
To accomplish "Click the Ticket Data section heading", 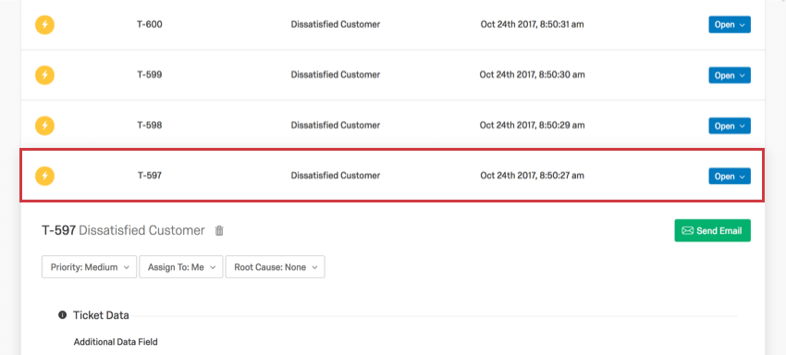I will [x=101, y=315].
